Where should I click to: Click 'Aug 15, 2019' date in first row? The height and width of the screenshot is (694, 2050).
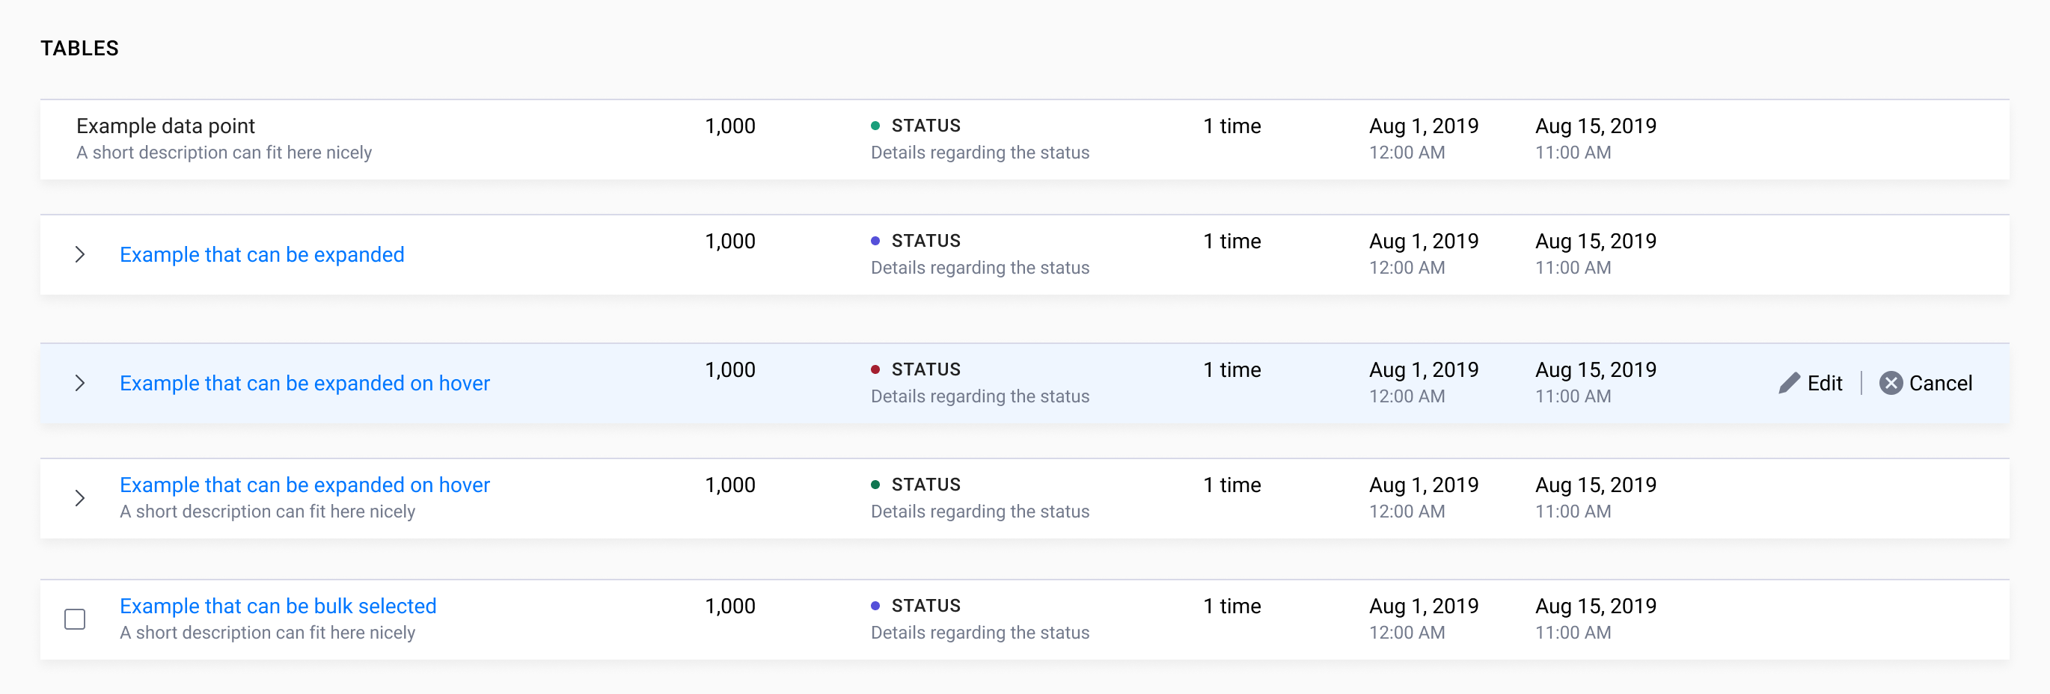pyautogui.click(x=1595, y=126)
